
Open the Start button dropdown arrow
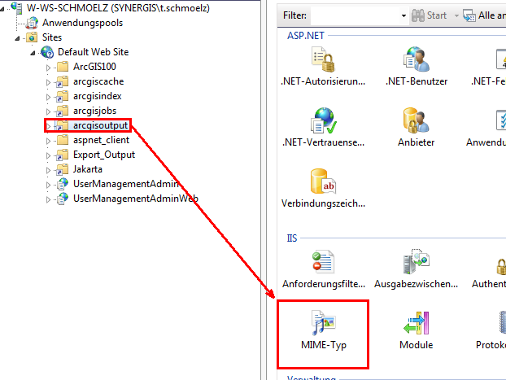(456, 15)
